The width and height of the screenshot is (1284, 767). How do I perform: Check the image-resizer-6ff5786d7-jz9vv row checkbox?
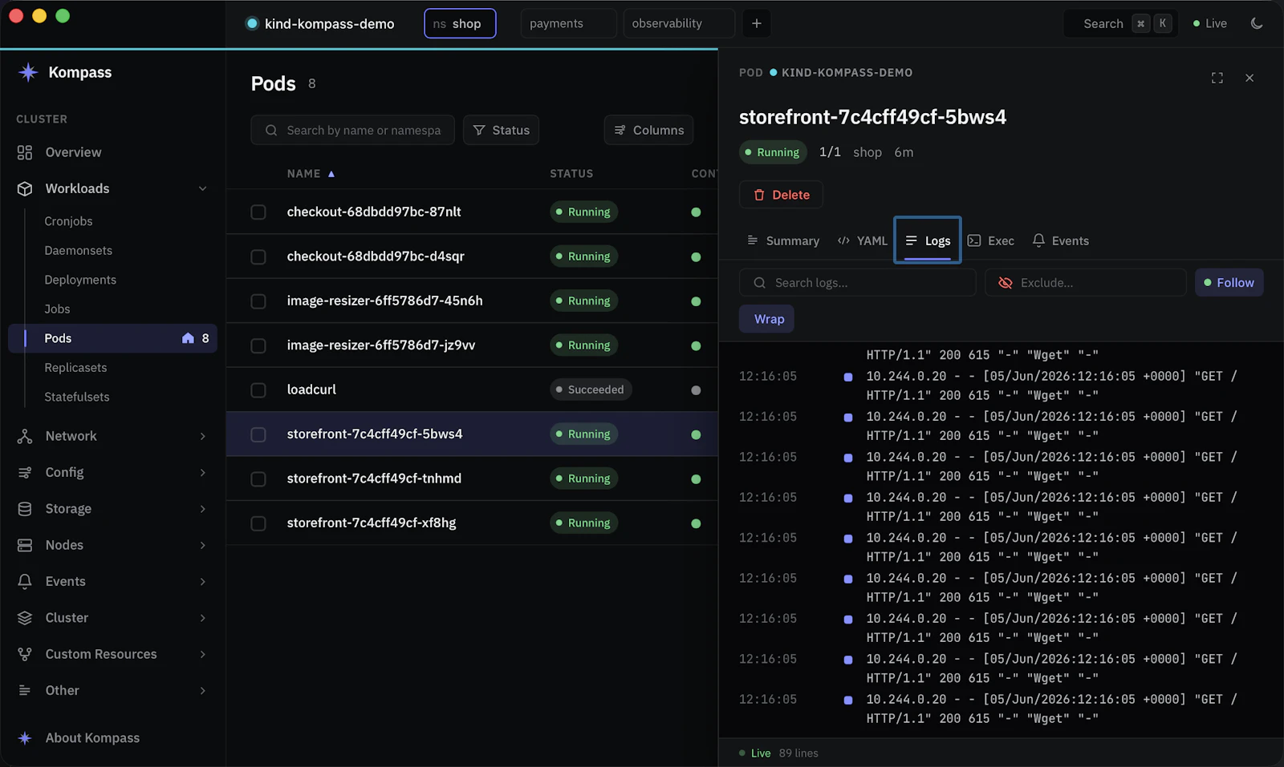pyautogui.click(x=258, y=345)
